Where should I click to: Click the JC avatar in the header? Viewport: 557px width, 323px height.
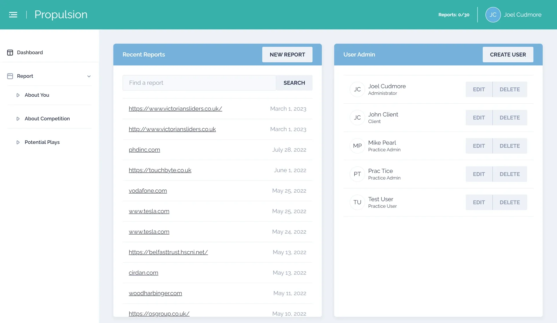click(493, 15)
